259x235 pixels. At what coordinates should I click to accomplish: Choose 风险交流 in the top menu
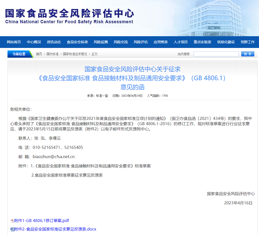tap(121, 42)
